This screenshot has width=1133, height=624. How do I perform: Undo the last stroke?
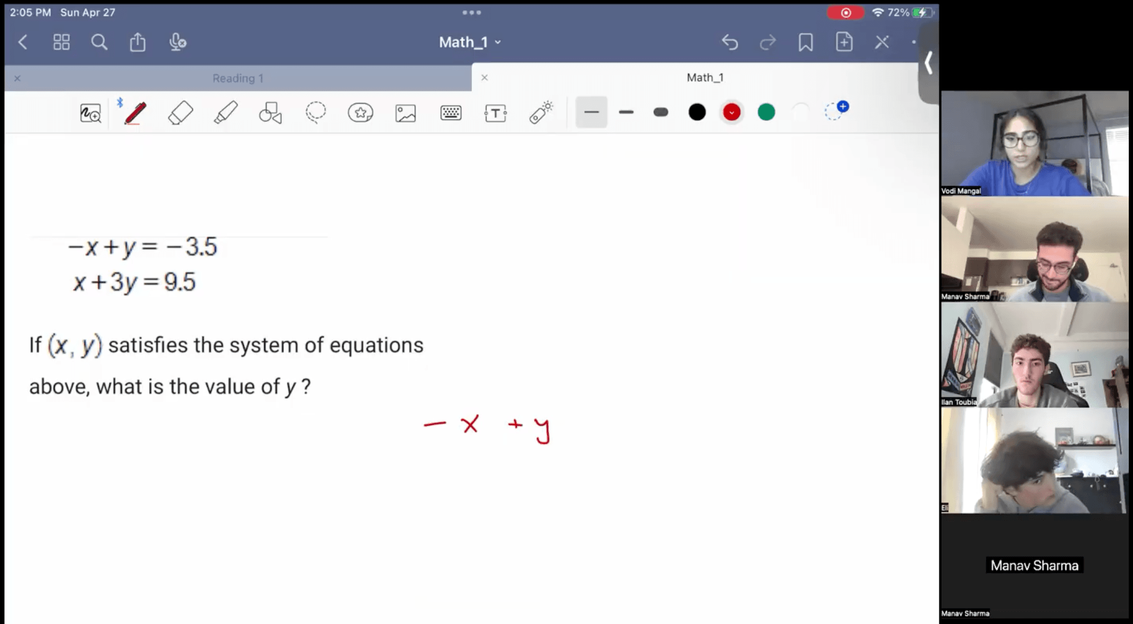point(730,42)
